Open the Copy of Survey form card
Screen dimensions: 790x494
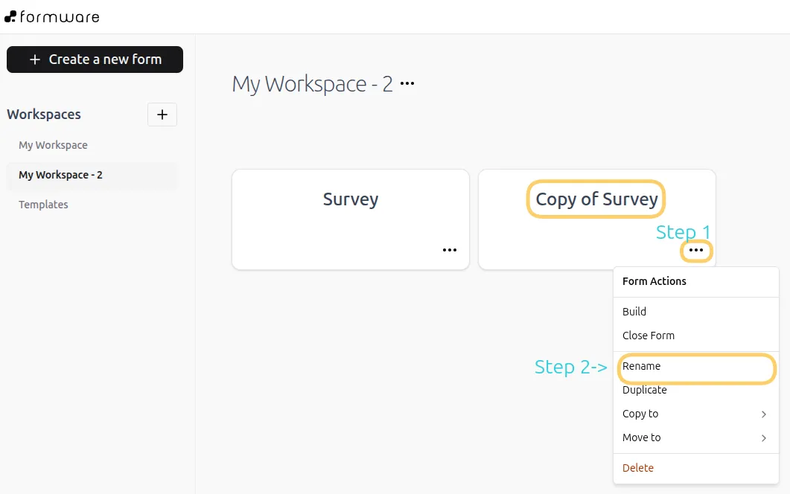[596, 199]
